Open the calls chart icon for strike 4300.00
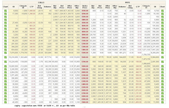This screenshot has height=108, width=169. [x=5, y=17]
